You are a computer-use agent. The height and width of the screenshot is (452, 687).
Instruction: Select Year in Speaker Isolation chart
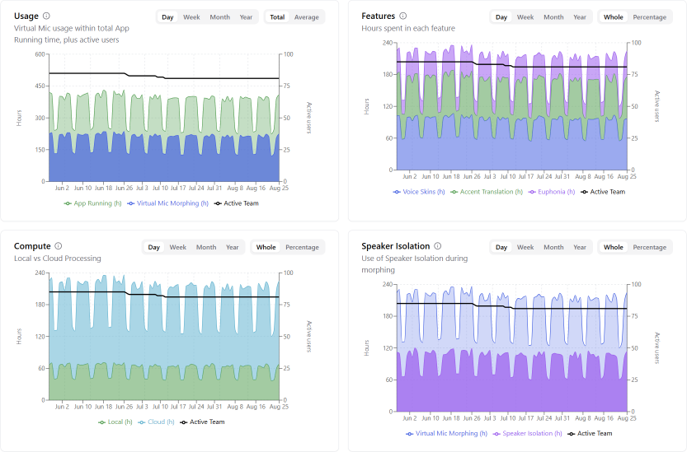click(580, 247)
